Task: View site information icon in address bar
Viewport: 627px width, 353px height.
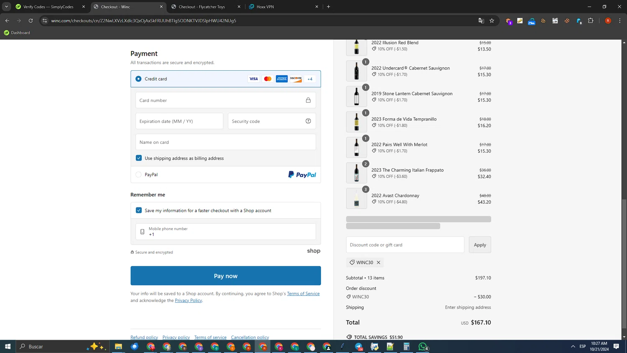Action: [45, 20]
